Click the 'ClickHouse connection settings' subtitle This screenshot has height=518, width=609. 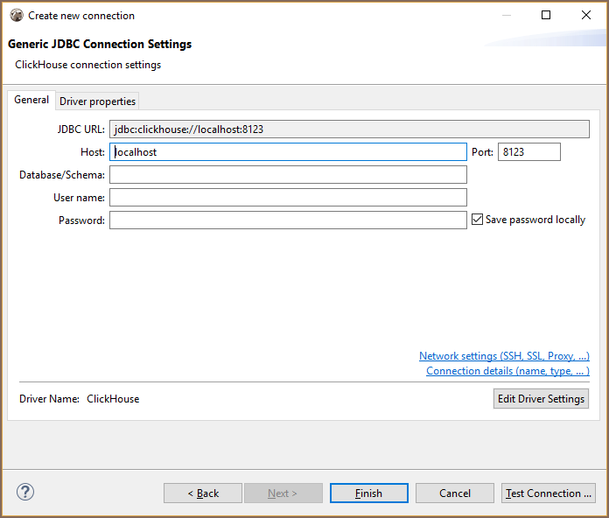pos(88,65)
